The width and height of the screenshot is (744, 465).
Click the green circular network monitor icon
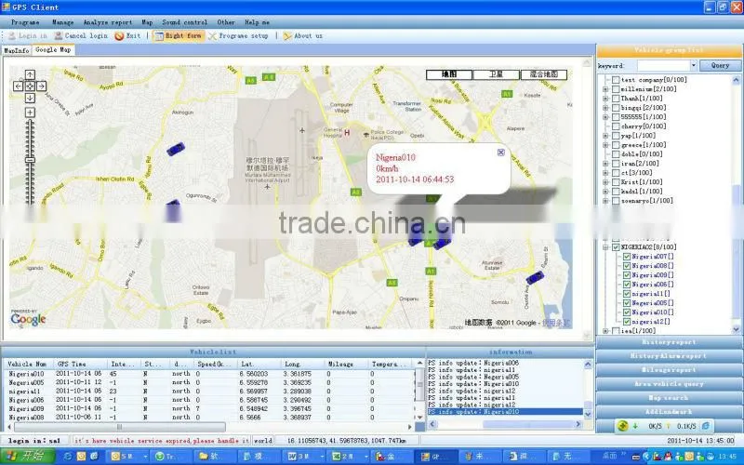pyautogui.click(x=622, y=426)
